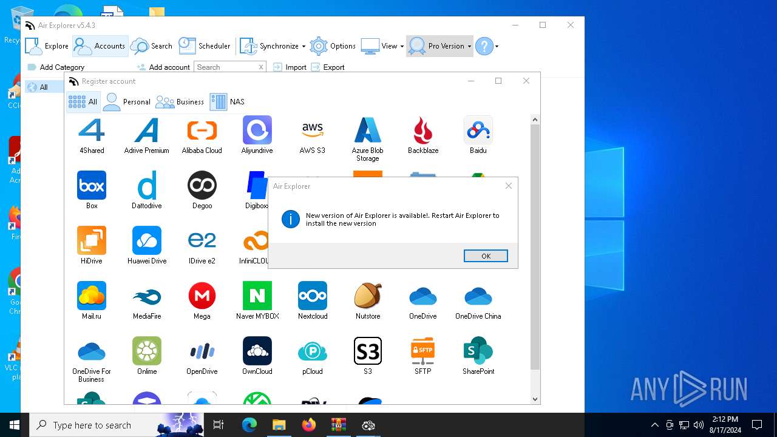Click OK in the Air Explorer dialog

[x=486, y=256]
